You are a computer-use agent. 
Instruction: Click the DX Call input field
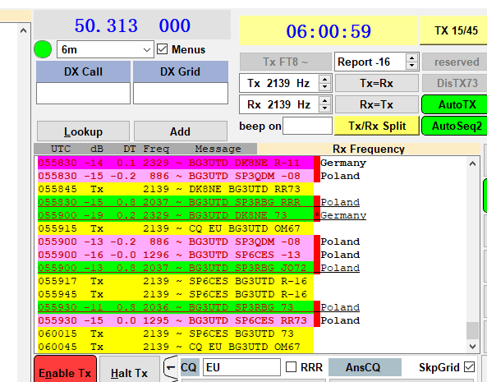click(x=83, y=93)
